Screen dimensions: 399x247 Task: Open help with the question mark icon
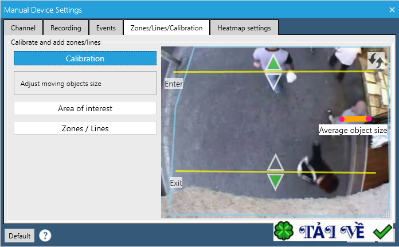tap(45, 236)
